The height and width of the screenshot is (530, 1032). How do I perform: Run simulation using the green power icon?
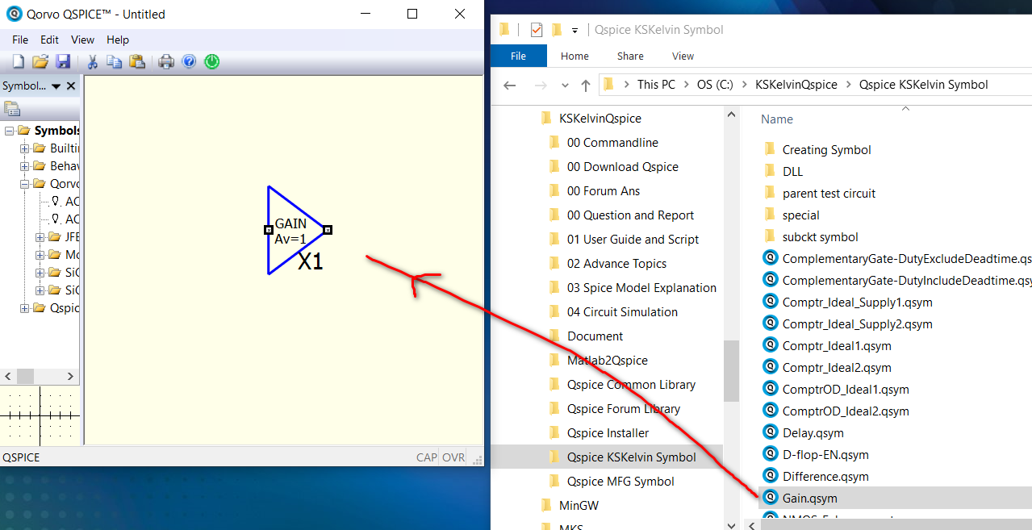(x=211, y=61)
